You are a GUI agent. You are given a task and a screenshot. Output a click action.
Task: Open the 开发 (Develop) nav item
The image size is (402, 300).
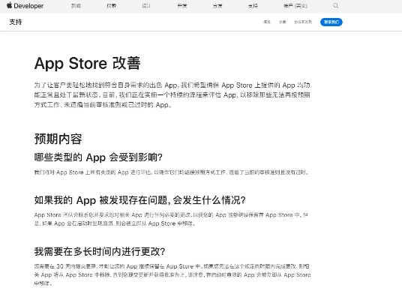coord(182,6)
